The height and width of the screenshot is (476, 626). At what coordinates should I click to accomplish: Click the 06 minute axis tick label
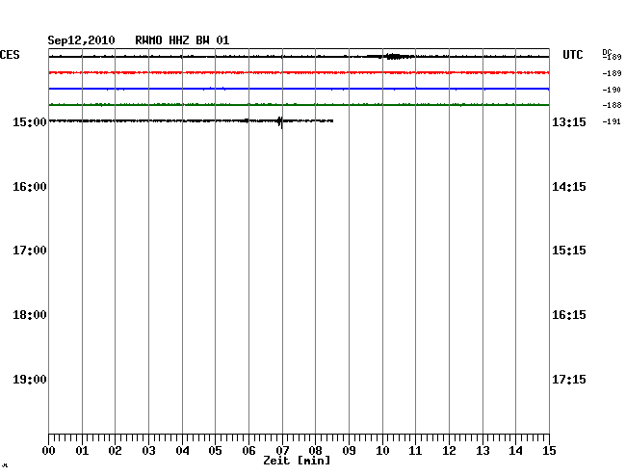tap(248, 451)
